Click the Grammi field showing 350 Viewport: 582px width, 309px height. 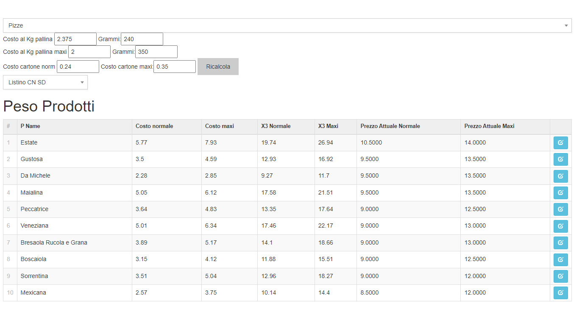pyautogui.click(x=156, y=52)
